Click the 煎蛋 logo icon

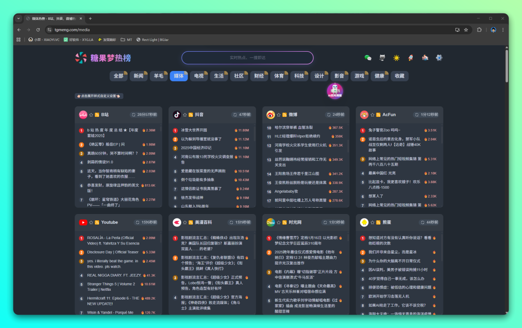[x=364, y=223]
